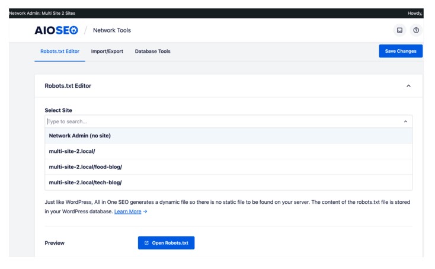
Task: Click the Open Robots.txt button
Action: tap(166, 243)
